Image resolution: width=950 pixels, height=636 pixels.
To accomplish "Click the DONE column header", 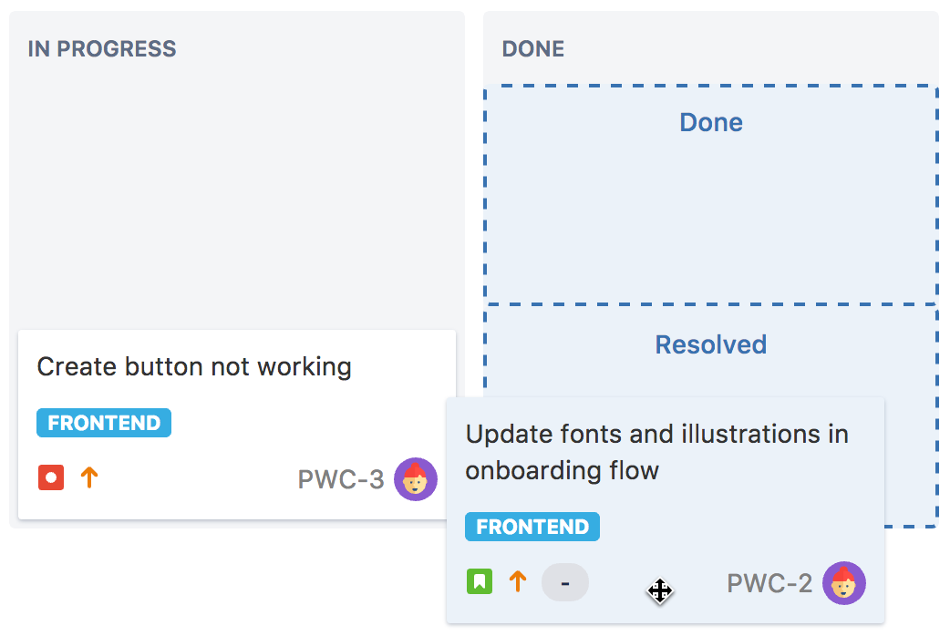I will (533, 48).
